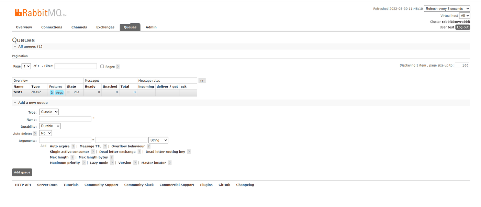Click the Dead letter exchange help icon
Screen dimensions: 481x207
139,152
